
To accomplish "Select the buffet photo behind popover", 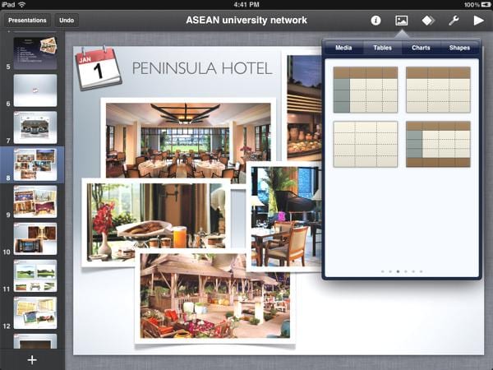I will point(304,107).
